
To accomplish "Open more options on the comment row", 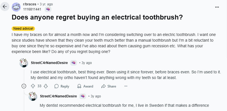I will coord(126,86).
